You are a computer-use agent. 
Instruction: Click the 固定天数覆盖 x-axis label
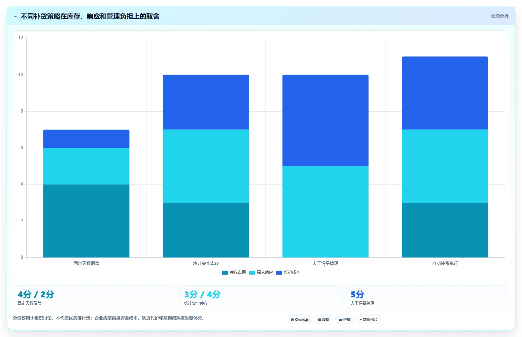(86, 263)
